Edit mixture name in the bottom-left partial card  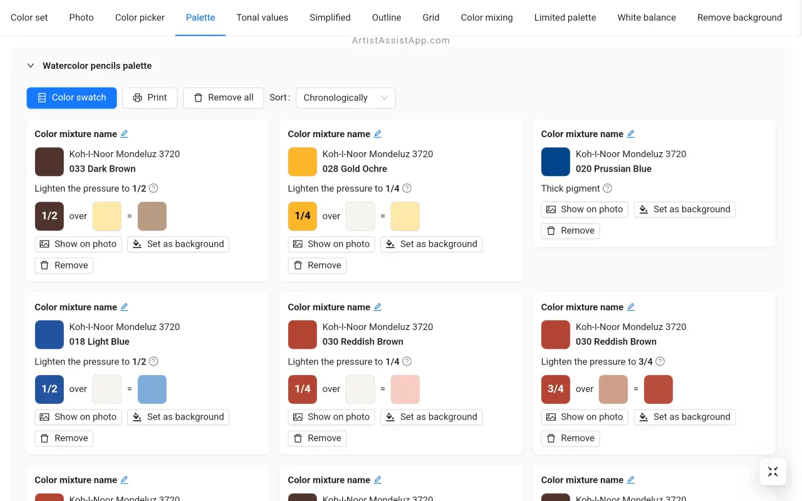pos(124,480)
